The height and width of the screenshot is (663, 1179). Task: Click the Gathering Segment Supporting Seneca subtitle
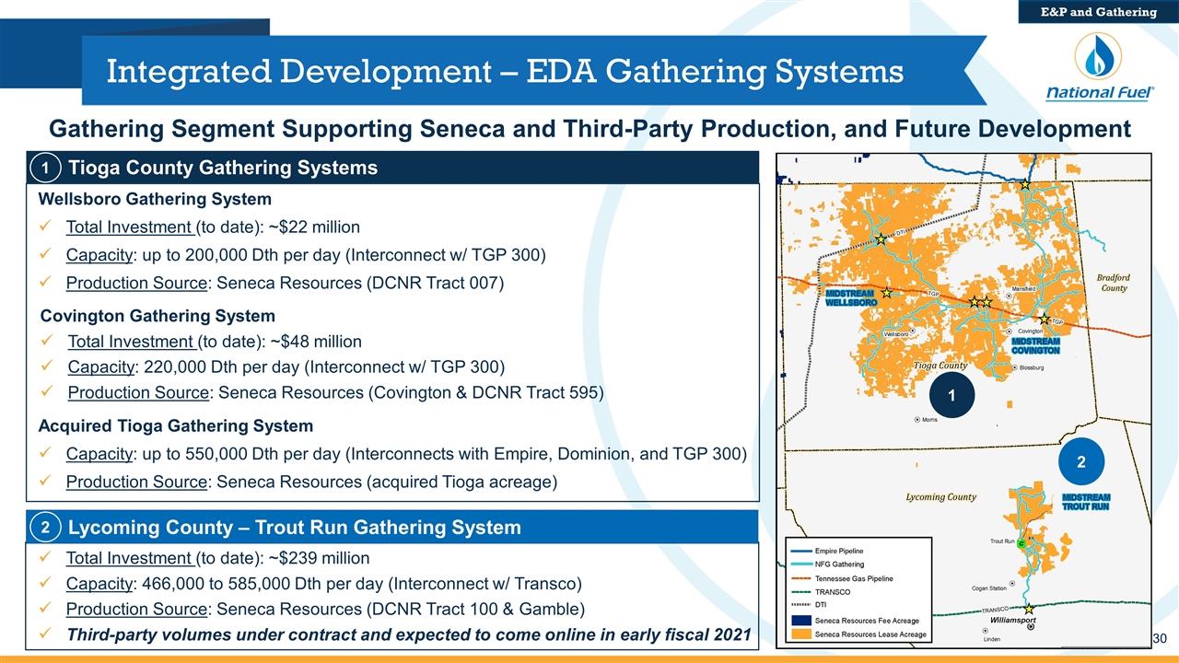(x=589, y=129)
